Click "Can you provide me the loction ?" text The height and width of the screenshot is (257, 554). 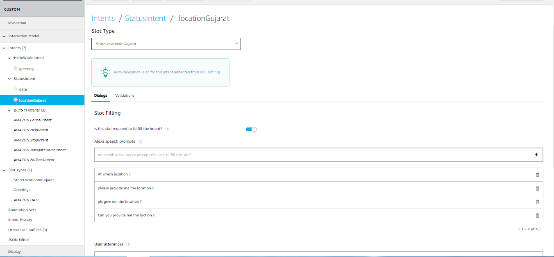tap(126, 215)
